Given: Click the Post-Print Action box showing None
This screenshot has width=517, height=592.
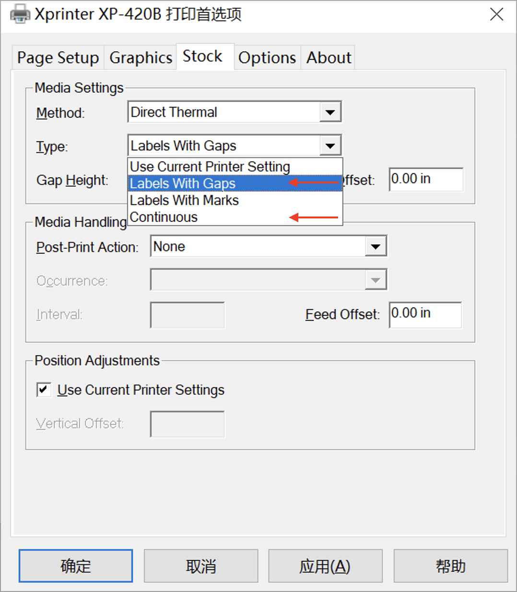Looking at the screenshot, I should coord(269,246).
